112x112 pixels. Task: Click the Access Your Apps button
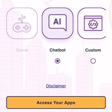[x=56, y=102]
